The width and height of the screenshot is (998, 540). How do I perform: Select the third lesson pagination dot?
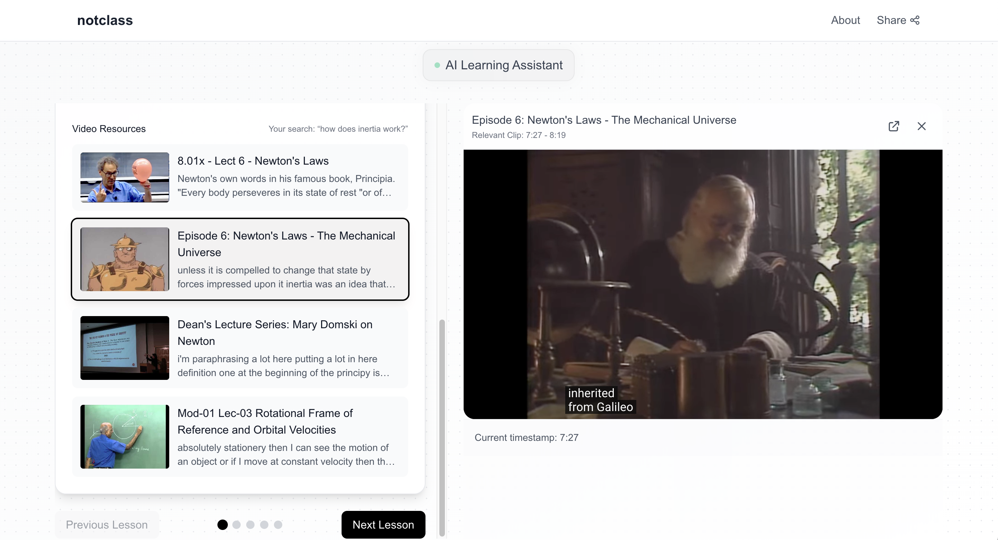[250, 524]
